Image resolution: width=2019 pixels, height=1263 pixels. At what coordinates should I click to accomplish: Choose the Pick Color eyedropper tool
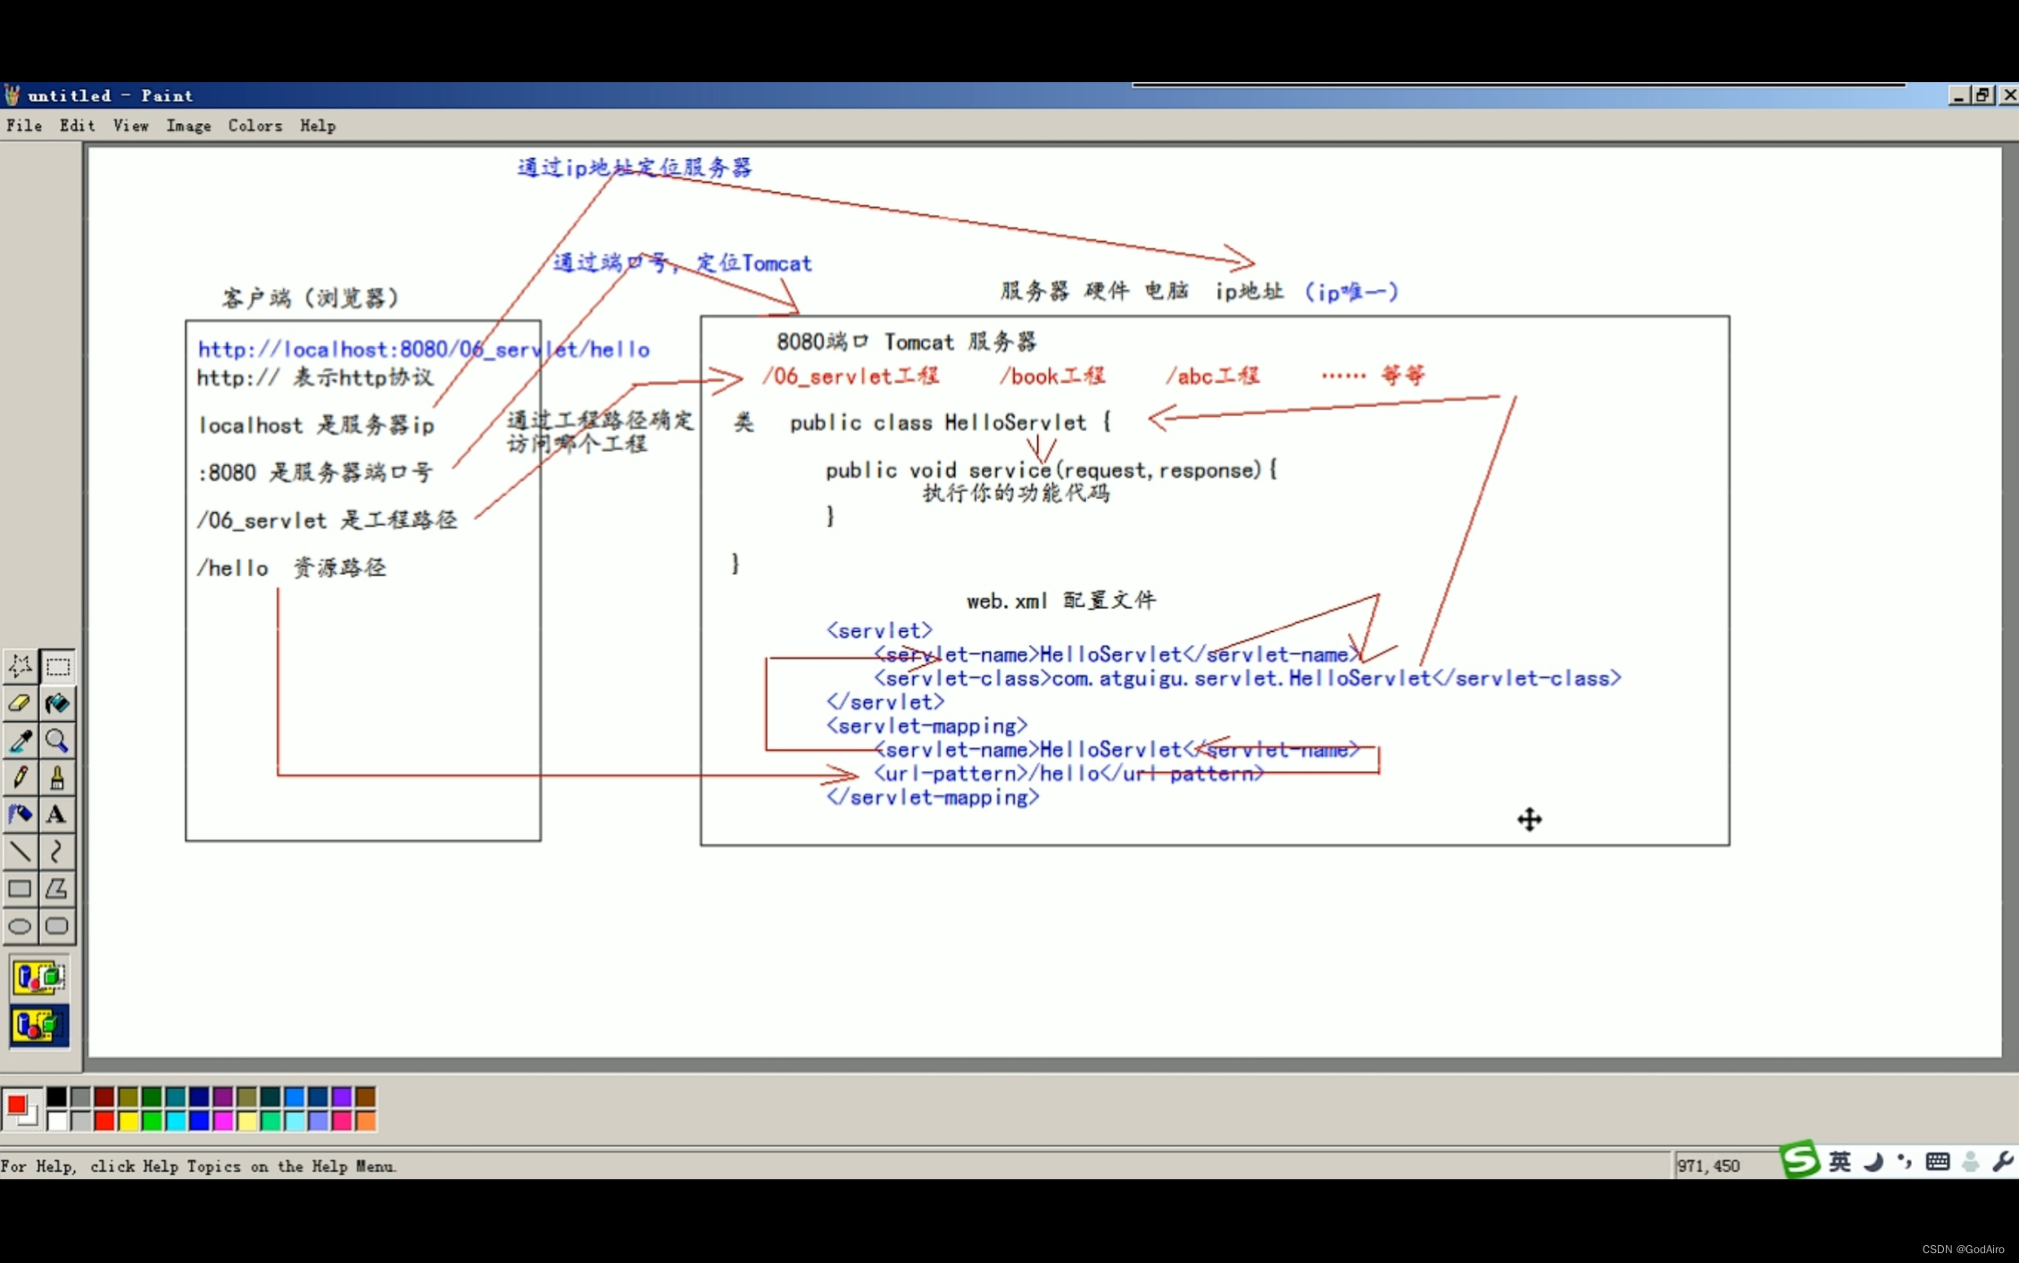20,741
